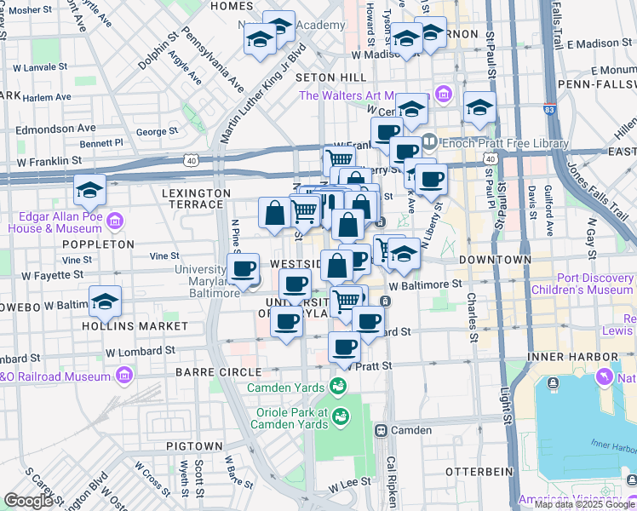637x511 pixels.
Task: Click the Edmondson Ave street label
Action: point(55,129)
